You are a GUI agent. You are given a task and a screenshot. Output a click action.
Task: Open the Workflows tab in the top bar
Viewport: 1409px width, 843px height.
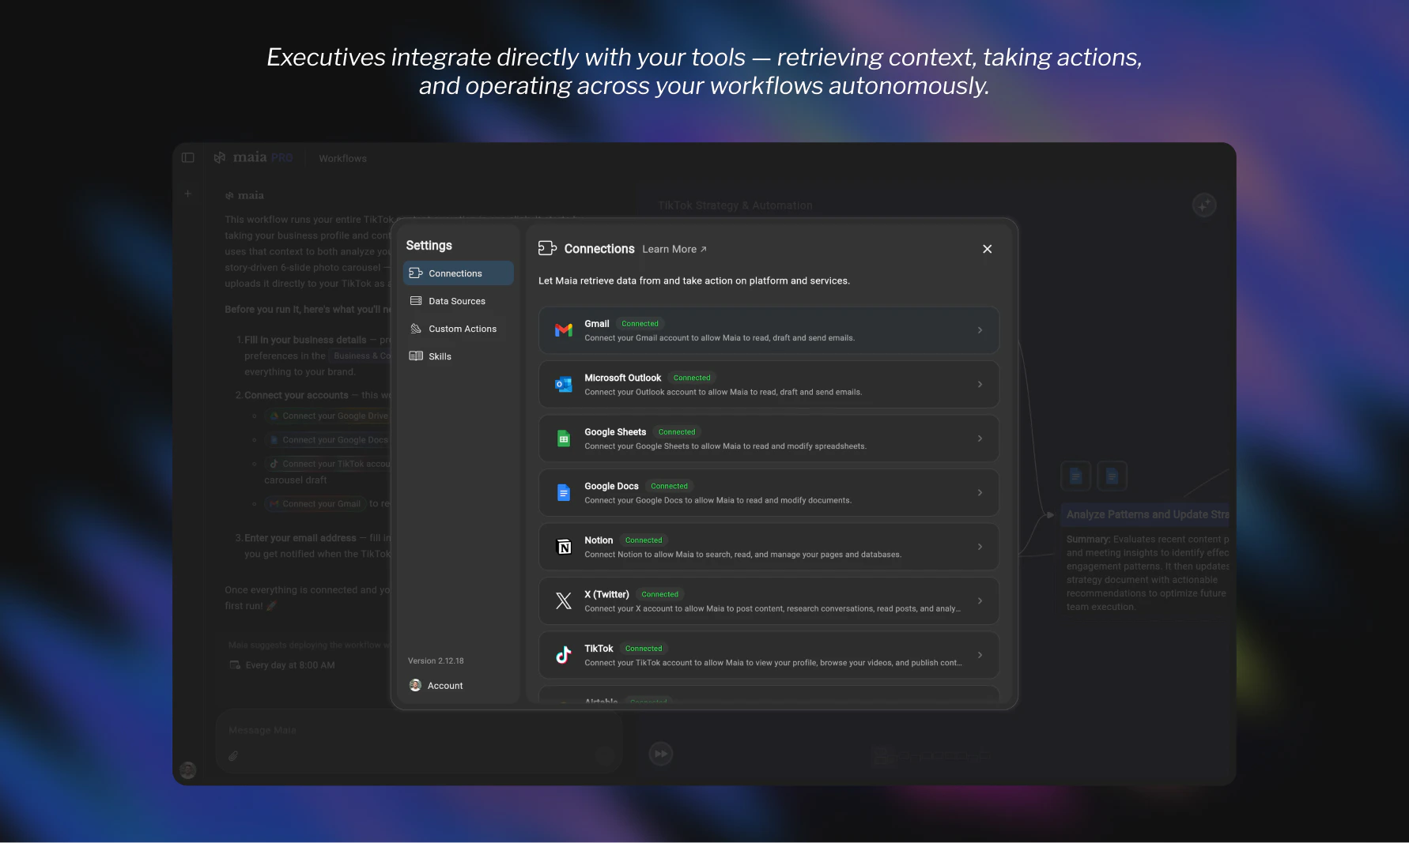(x=342, y=159)
